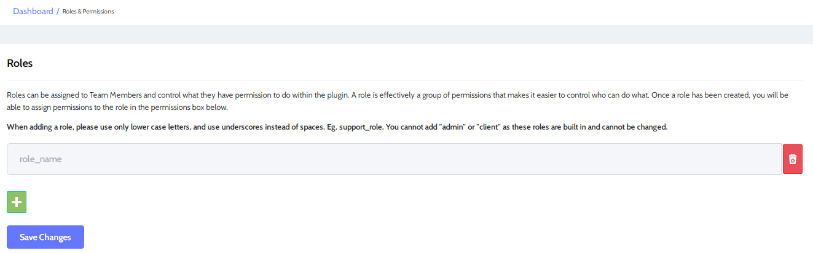Return to Dashboard via the breadcrumb
The image size is (813, 253).
pyautogui.click(x=33, y=11)
